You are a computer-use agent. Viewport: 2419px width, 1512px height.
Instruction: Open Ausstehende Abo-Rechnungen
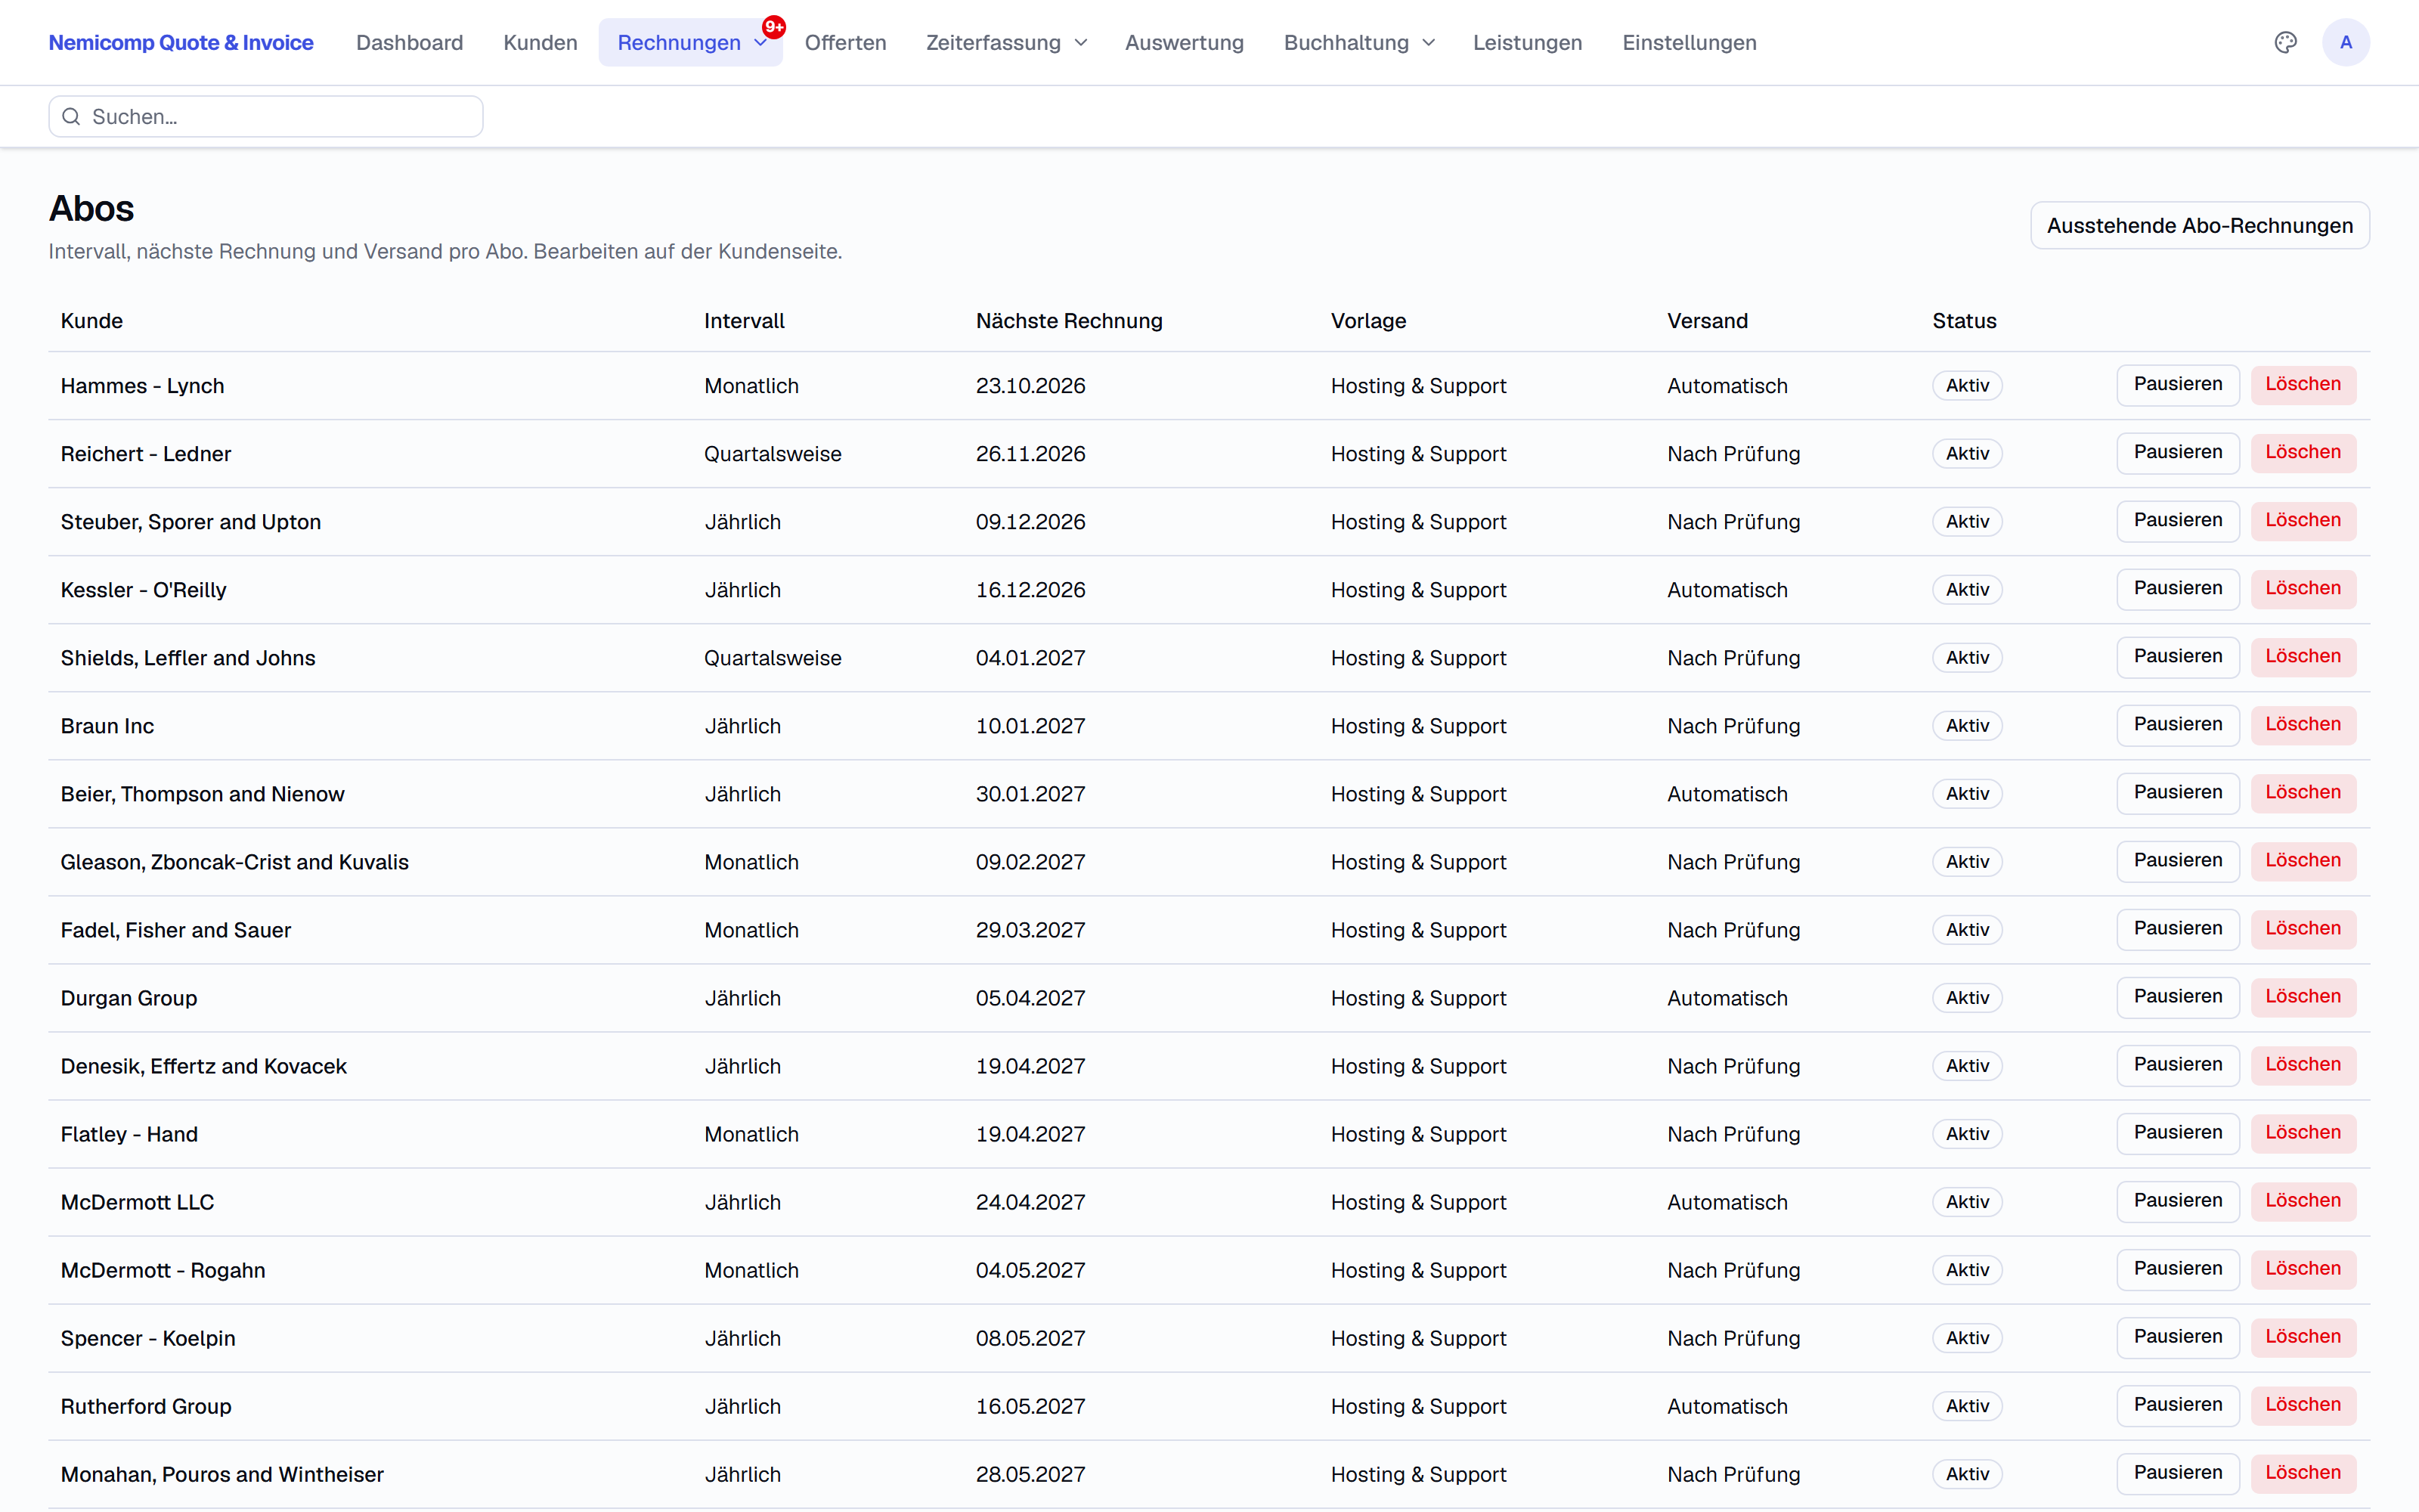click(x=2199, y=226)
